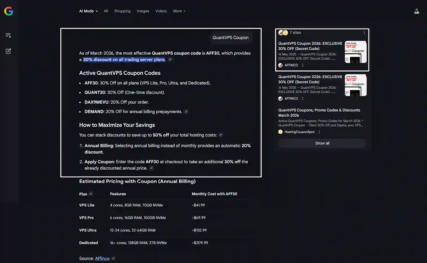Switch to the Videos tab
Viewport: 427px width, 263px height.
coord(161,11)
